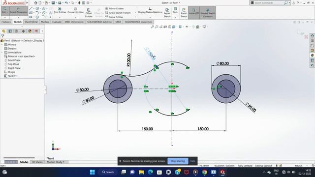
Task: Click Linear Sketch Pattern
Action: [x=118, y=13]
